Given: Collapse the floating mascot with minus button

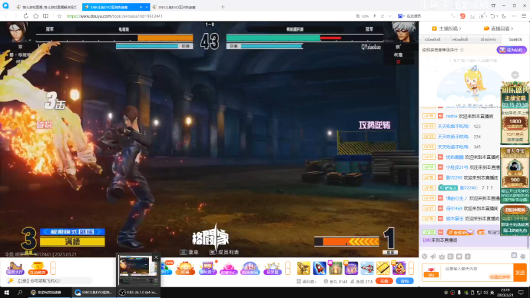Looking at the screenshot, I should coord(515,75).
